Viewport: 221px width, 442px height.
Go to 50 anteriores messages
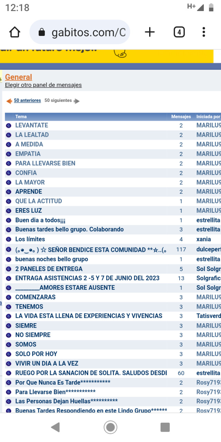point(27,100)
